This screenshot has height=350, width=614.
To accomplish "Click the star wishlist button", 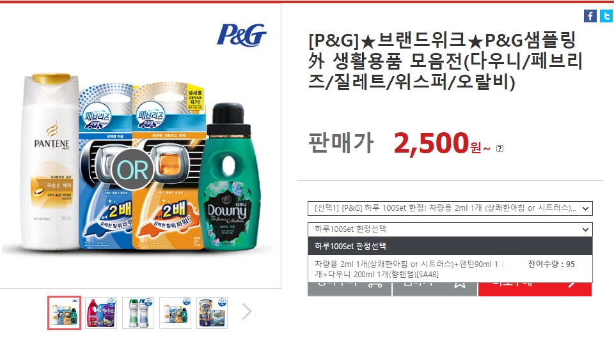I will pyautogui.click(x=435, y=289).
